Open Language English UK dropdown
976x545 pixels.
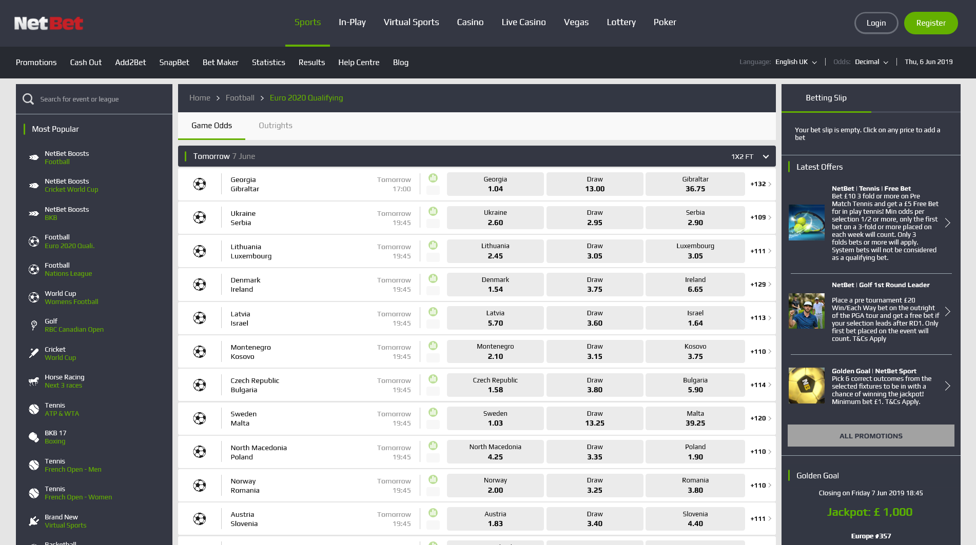point(796,62)
